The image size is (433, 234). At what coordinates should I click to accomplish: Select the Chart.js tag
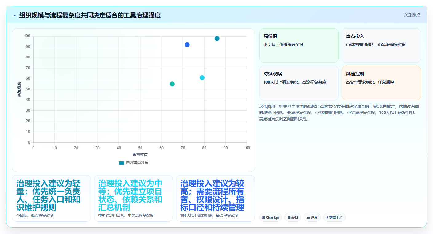point(271,217)
